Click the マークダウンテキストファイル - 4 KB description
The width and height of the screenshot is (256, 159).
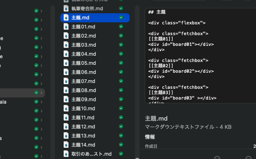188,127
